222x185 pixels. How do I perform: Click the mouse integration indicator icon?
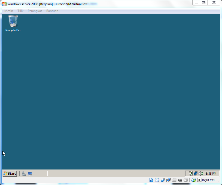click(x=194, y=180)
